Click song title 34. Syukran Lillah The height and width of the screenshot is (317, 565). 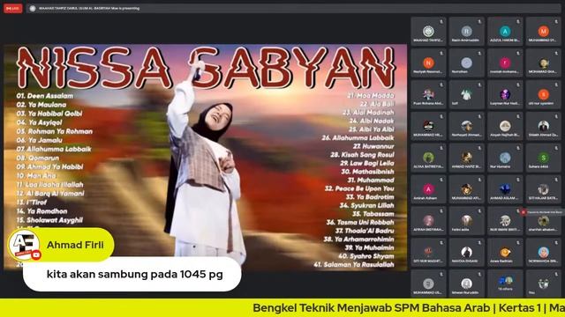[x=367, y=205]
